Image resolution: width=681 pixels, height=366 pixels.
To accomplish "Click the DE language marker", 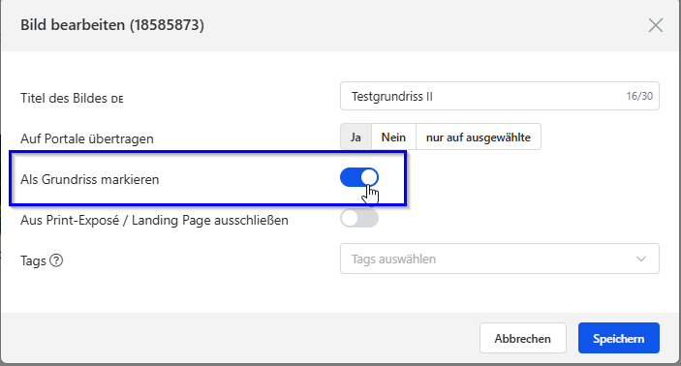I will pyautogui.click(x=117, y=100).
